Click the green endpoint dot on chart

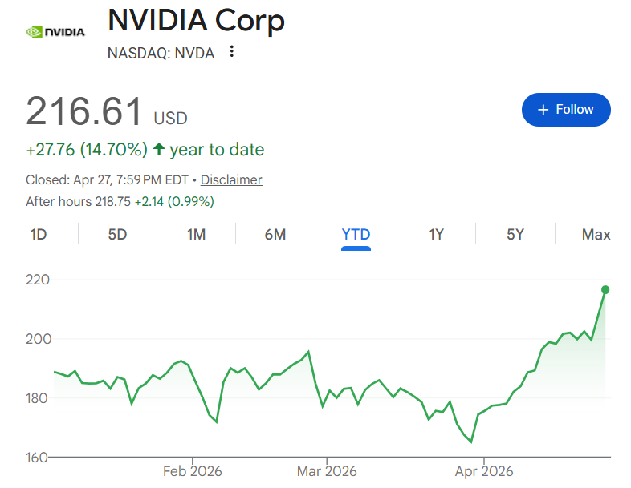point(605,290)
